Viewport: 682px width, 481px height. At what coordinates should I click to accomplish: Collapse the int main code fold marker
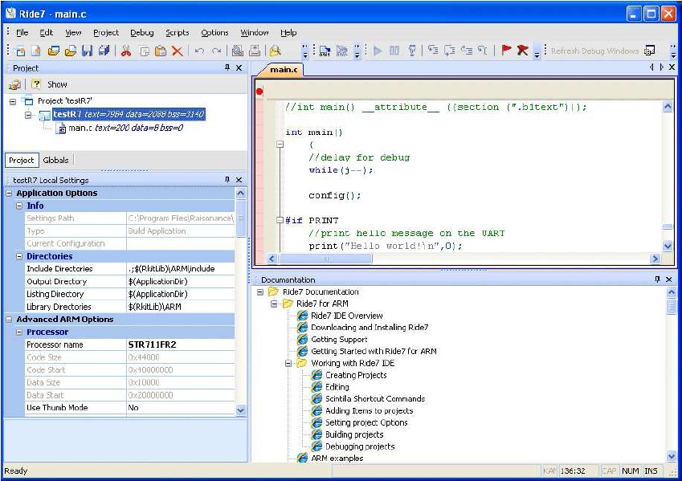(x=280, y=145)
